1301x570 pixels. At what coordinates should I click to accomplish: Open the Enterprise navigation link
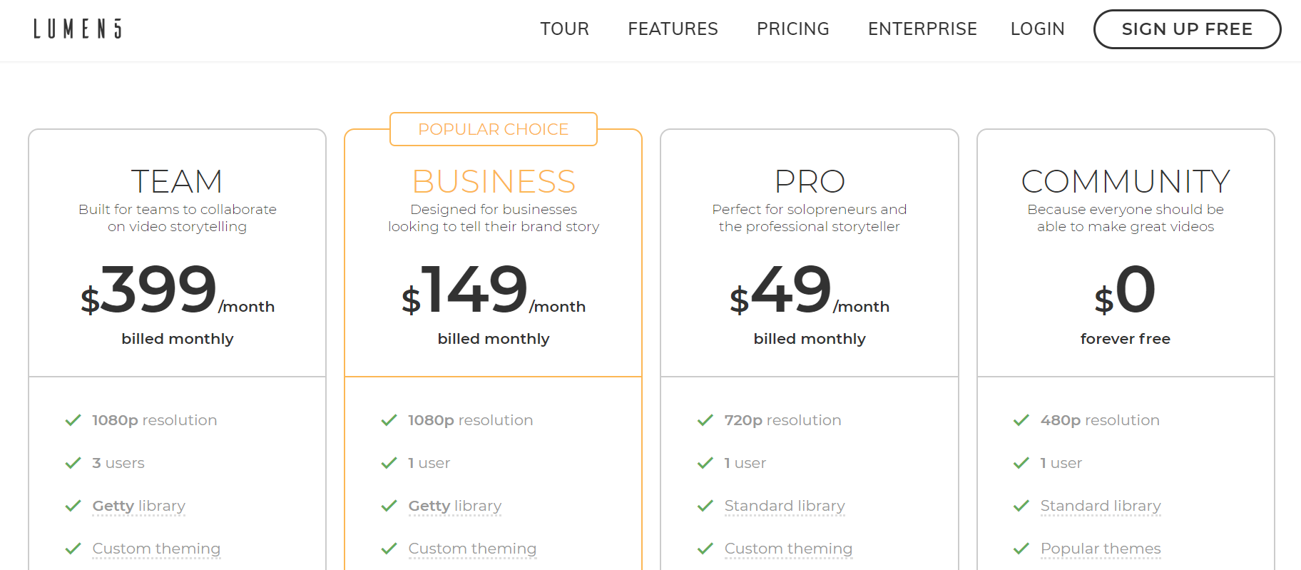(x=922, y=29)
